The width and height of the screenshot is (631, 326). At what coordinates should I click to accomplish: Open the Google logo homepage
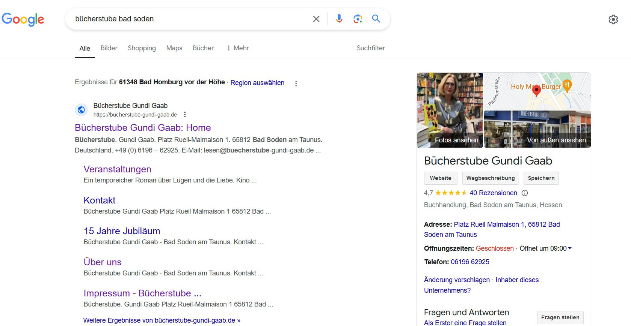tap(23, 19)
